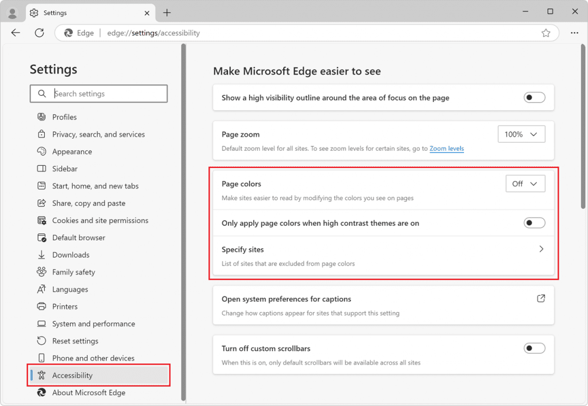
Task: Click the search magnifier icon in settings
Action: coord(42,93)
